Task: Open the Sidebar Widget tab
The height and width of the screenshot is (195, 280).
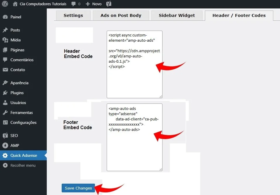Action: tap(177, 15)
